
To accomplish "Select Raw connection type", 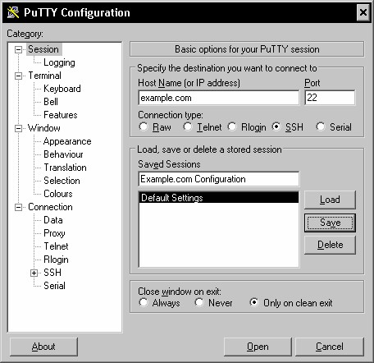I will (x=144, y=126).
